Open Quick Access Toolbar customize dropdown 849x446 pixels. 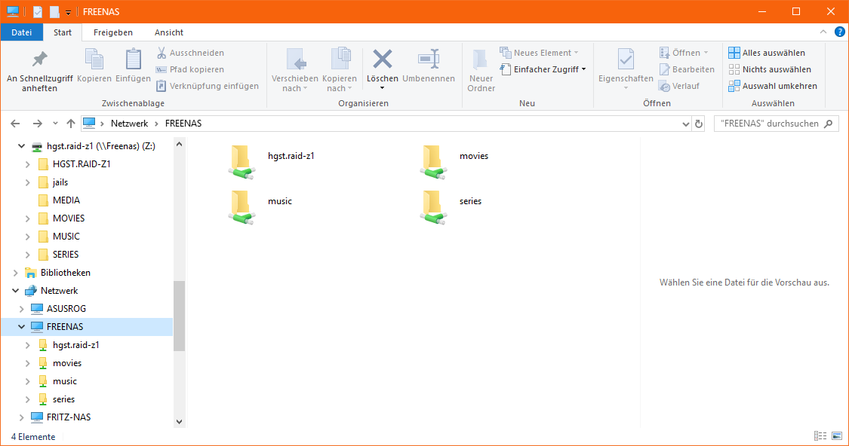(x=68, y=12)
